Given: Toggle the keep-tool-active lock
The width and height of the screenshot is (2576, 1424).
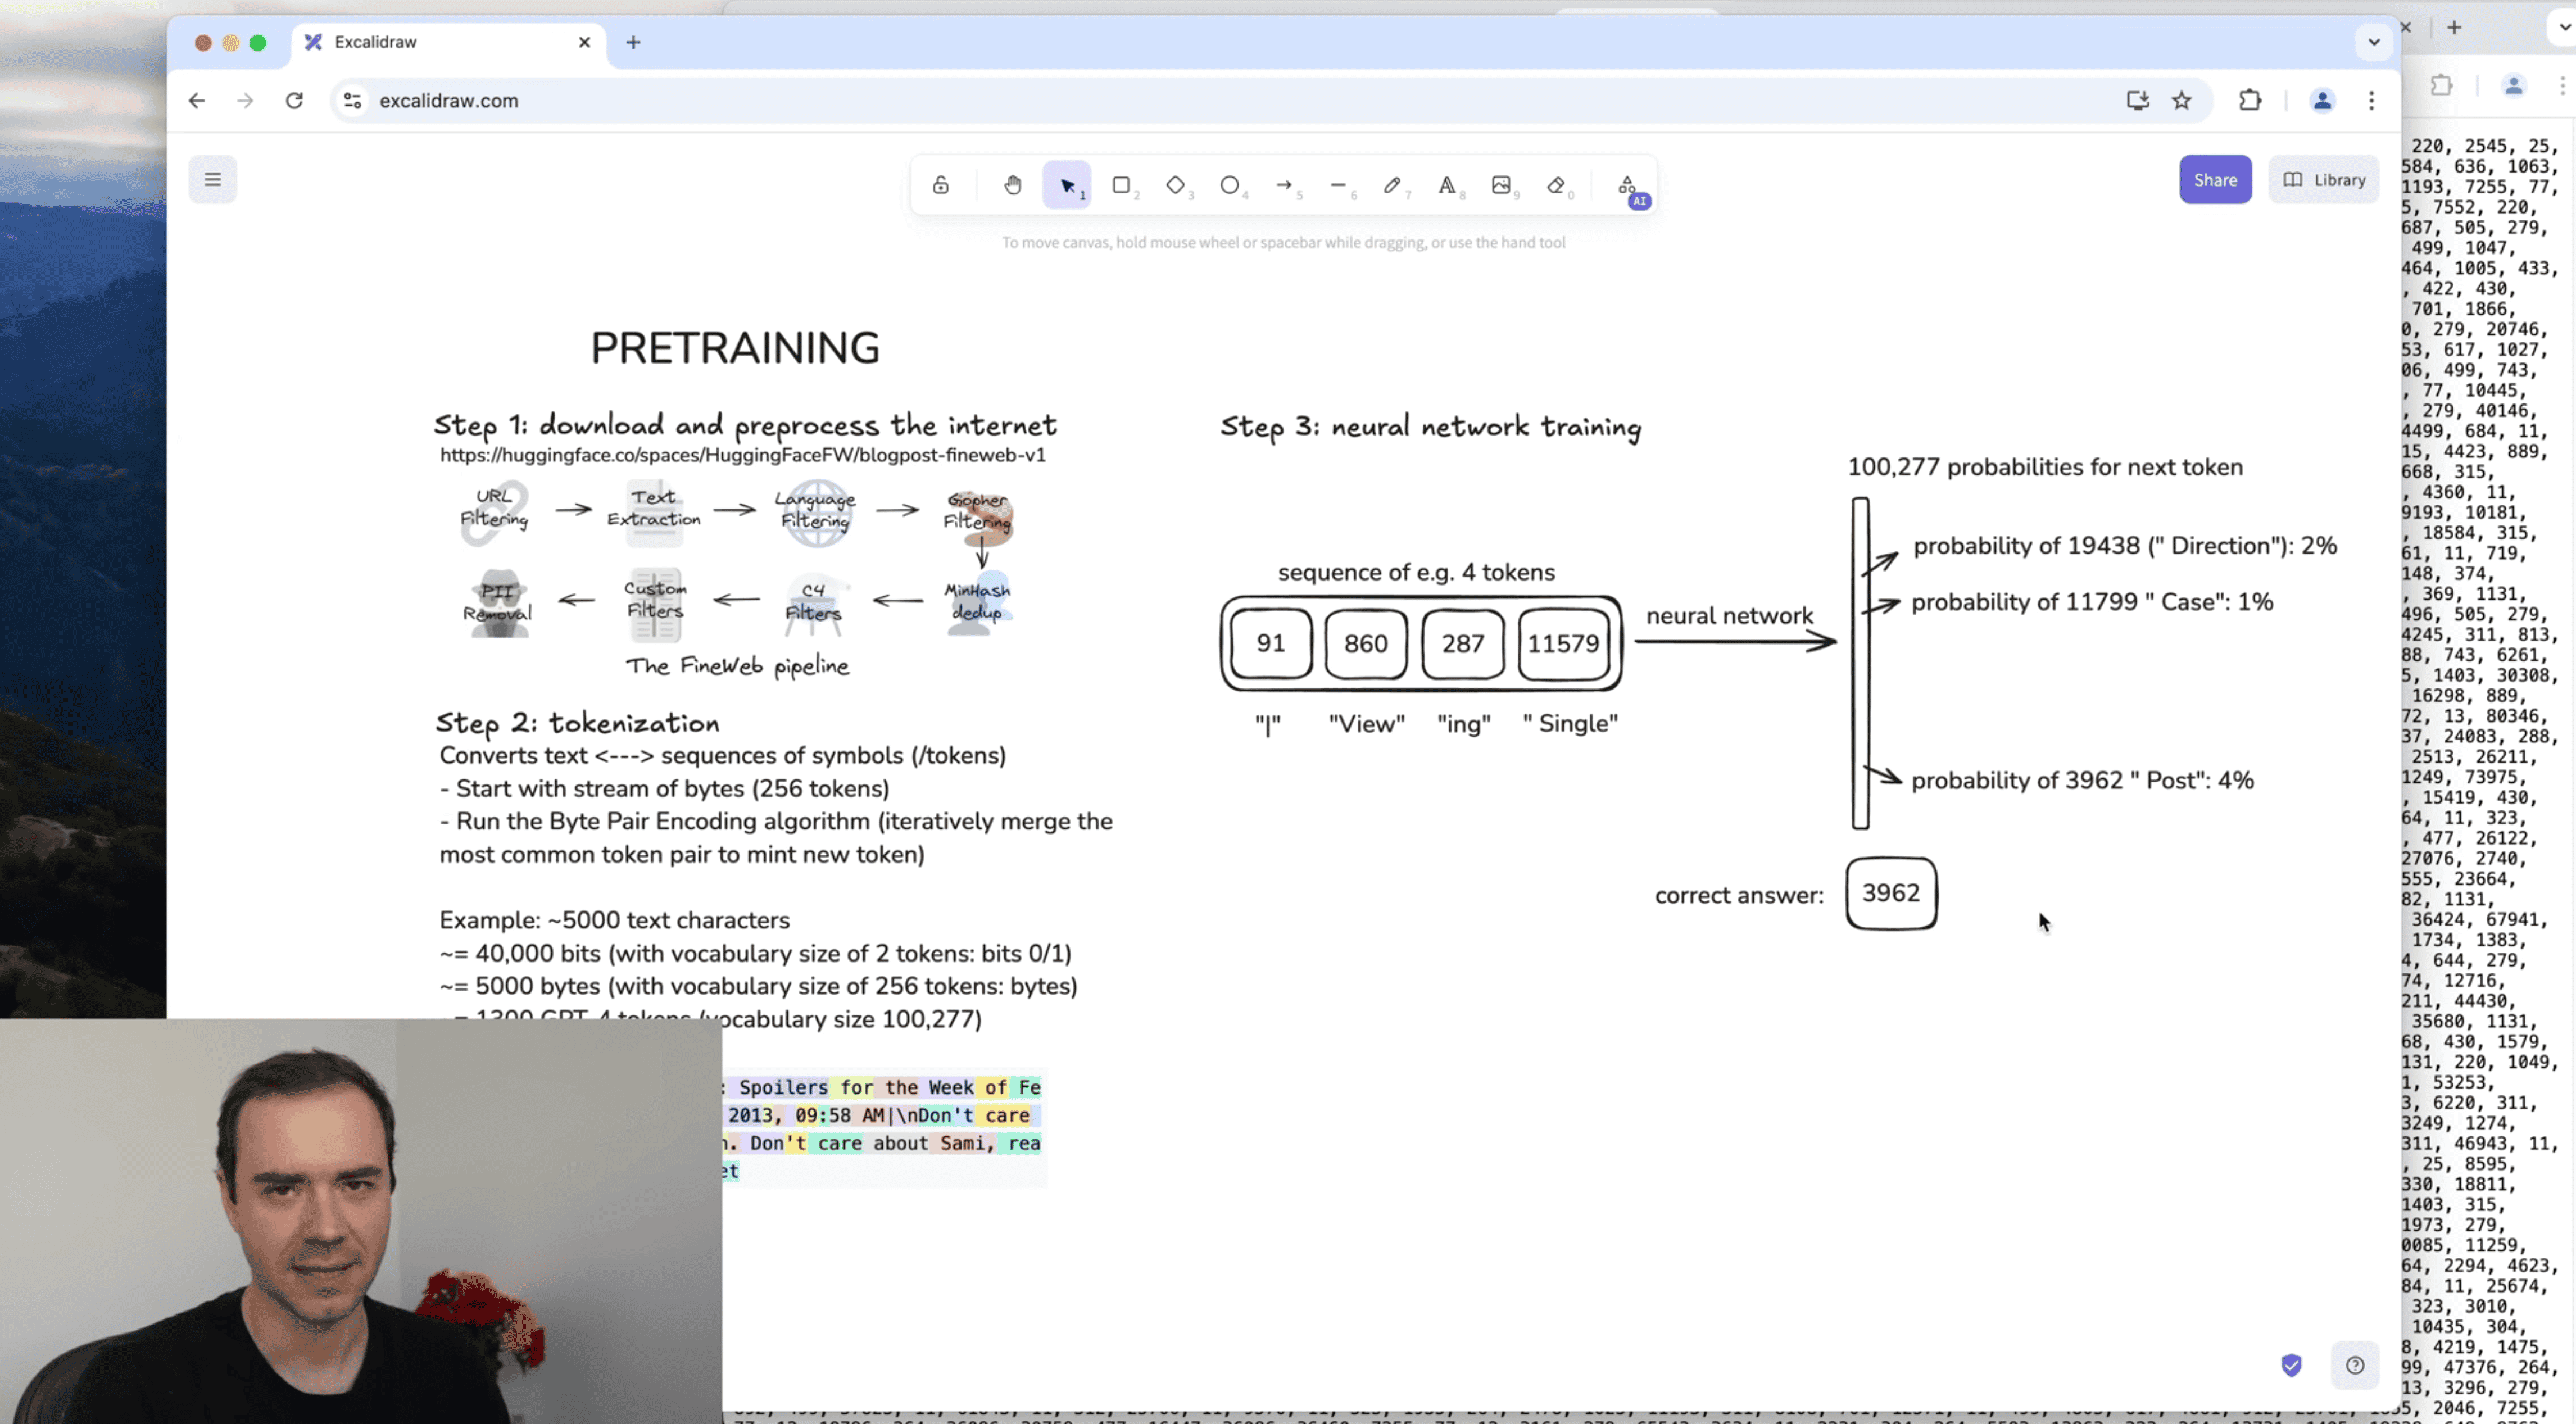Looking at the screenshot, I should tap(940, 185).
